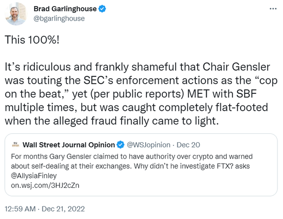
Task: Click the quoted tweet's Dec 20 date
Action: click(x=182, y=144)
